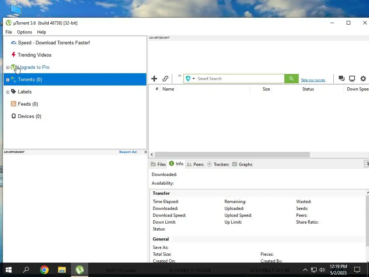
Task: Expand the Labels tree node
Action: (x=8, y=92)
